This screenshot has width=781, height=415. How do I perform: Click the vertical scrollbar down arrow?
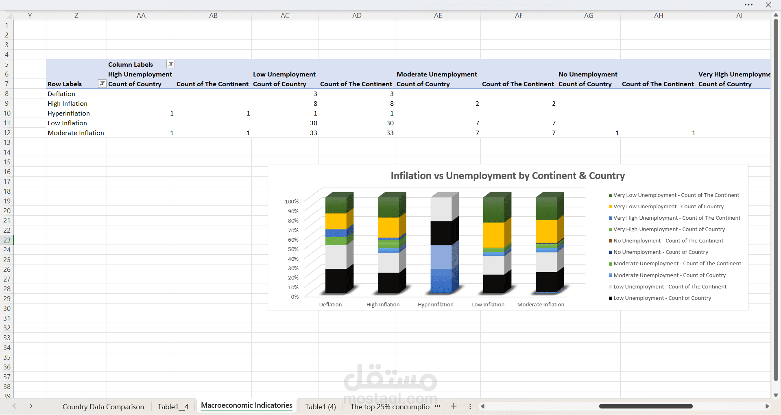[x=776, y=395]
